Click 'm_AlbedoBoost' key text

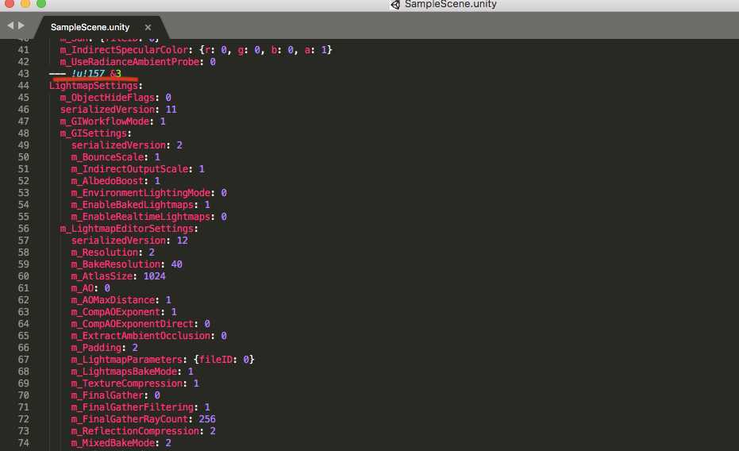pos(107,181)
